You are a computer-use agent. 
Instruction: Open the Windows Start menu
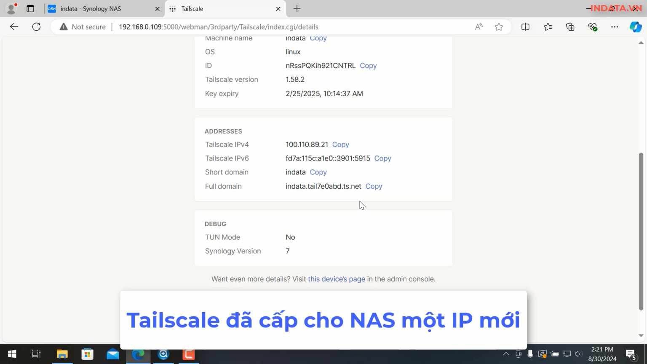point(11,354)
